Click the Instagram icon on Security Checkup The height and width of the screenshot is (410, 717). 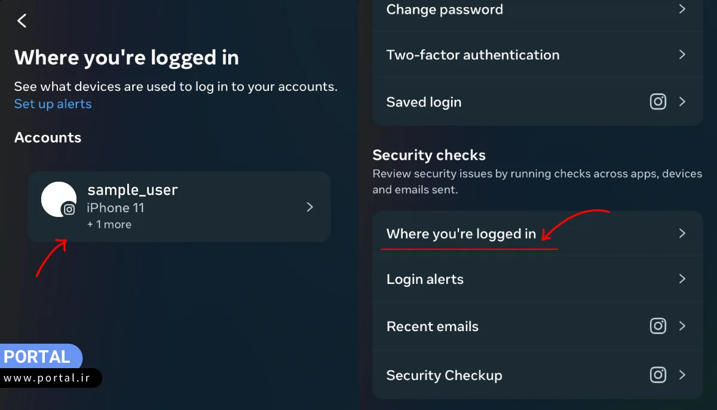[658, 375]
